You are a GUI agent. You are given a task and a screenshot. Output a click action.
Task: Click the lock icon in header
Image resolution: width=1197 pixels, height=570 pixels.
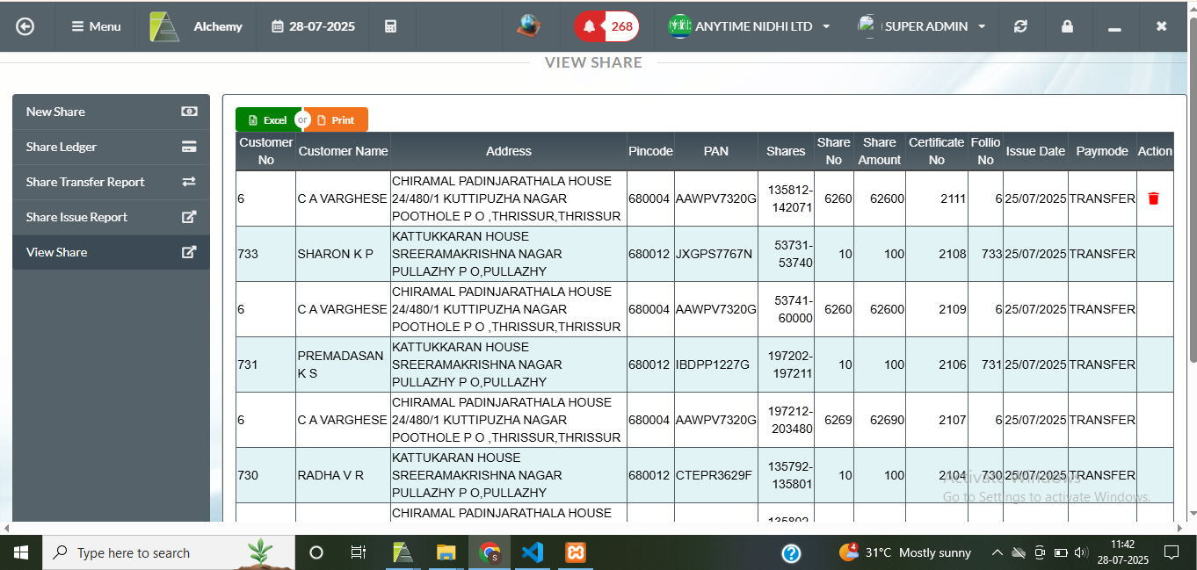point(1067,26)
